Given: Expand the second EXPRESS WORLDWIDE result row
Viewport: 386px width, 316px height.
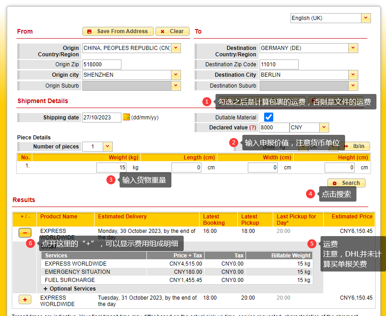Looking at the screenshot, I should click(x=25, y=299).
